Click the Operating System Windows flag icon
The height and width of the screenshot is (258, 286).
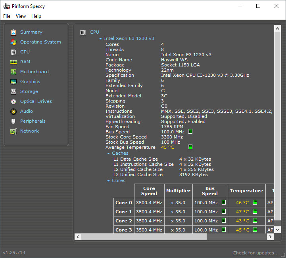tap(13, 42)
